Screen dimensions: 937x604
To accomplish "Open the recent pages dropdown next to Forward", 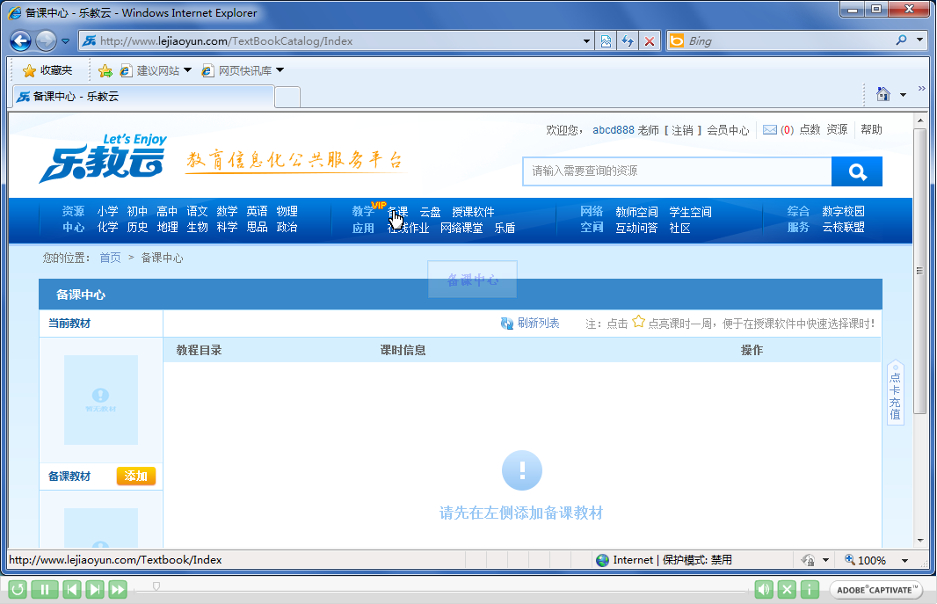I will coord(65,41).
